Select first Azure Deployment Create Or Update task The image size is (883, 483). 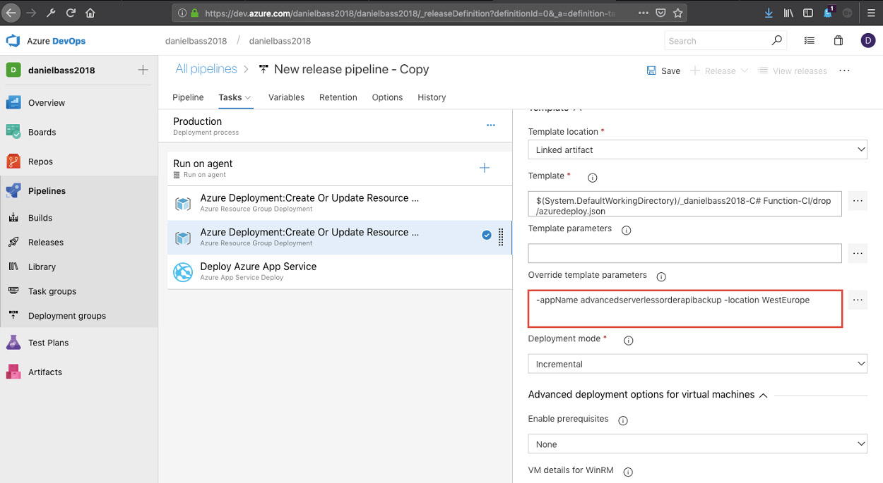point(340,203)
